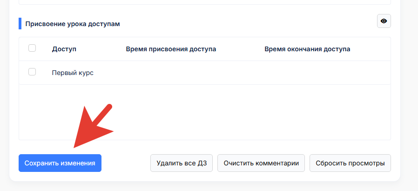Click the Доступ column header
This screenshot has height=191, width=418.
tap(64, 49)
